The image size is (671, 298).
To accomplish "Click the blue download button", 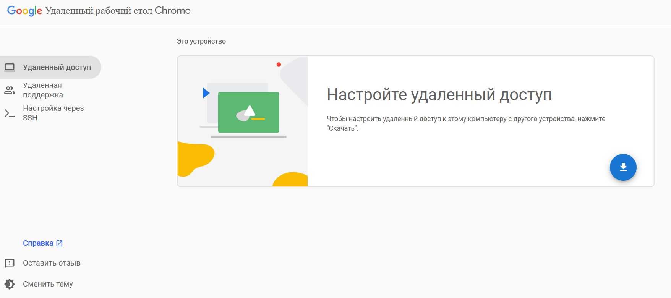I will tap(623, 167).
